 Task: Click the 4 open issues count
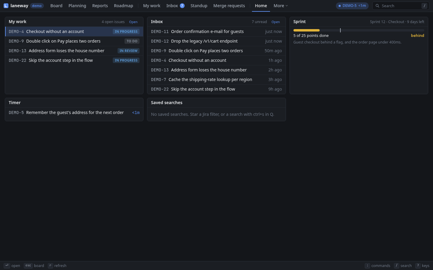113,22
